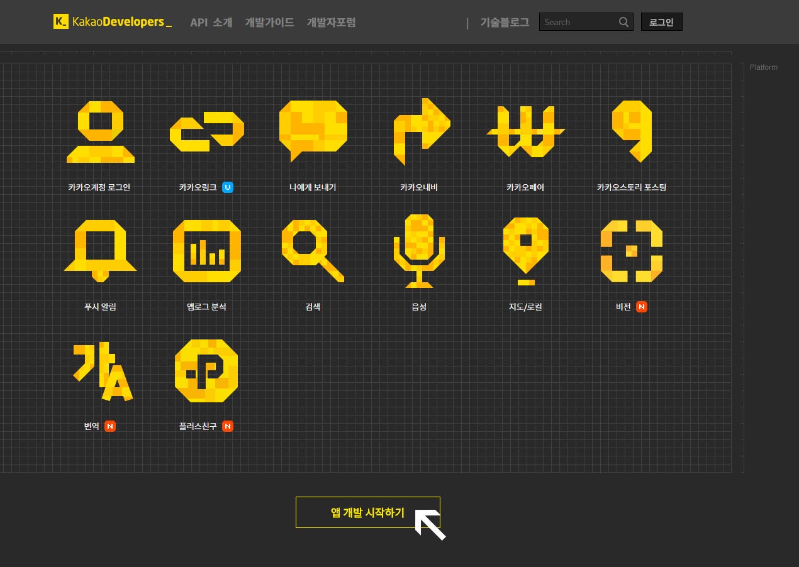The image size is (799, 567).
Task: Open the speech bubble send-to-me icon
Action: pos(313,132)
